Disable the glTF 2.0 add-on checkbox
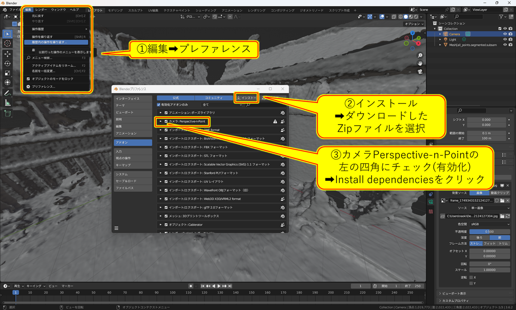 166,208
